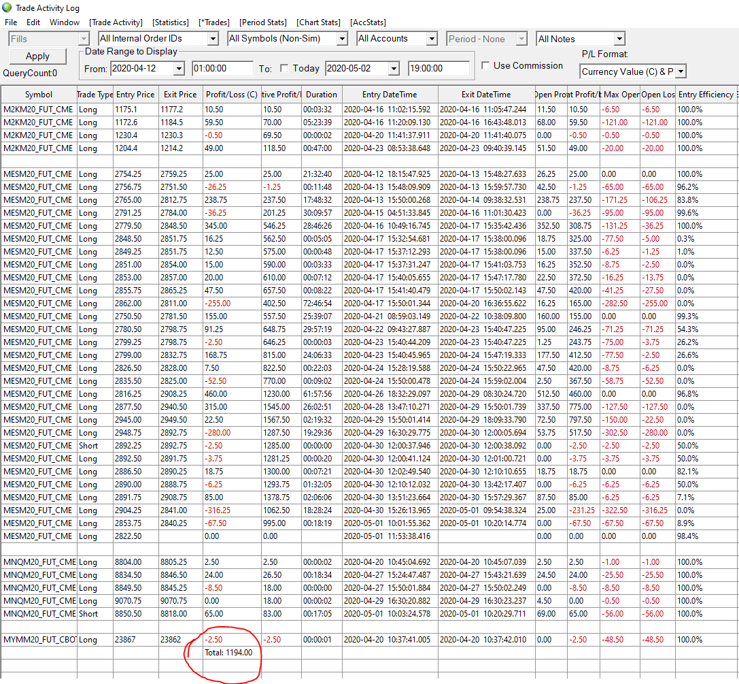This screenshot has width=739, height=684.
Task: Click the From time field 01:00:00
Action: [222, 68]
